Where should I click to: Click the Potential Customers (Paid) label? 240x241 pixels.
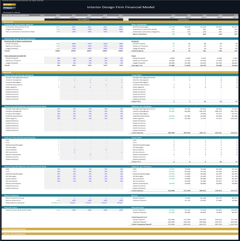coord(145,29)
